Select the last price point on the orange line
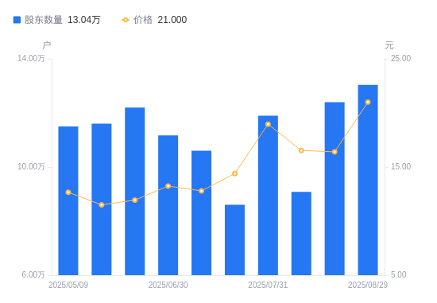Screen dimensions: 437x303 [368, 102]
